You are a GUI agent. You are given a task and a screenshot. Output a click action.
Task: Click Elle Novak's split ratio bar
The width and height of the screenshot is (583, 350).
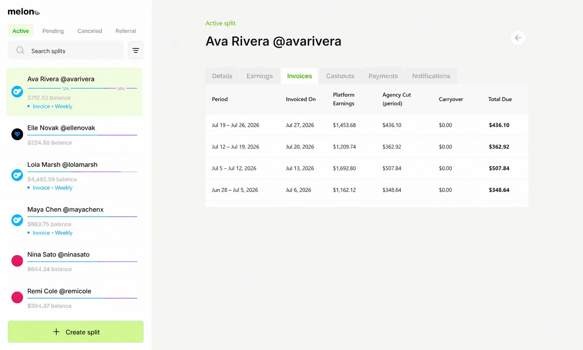pyautogui.click(x=82, y=135)
